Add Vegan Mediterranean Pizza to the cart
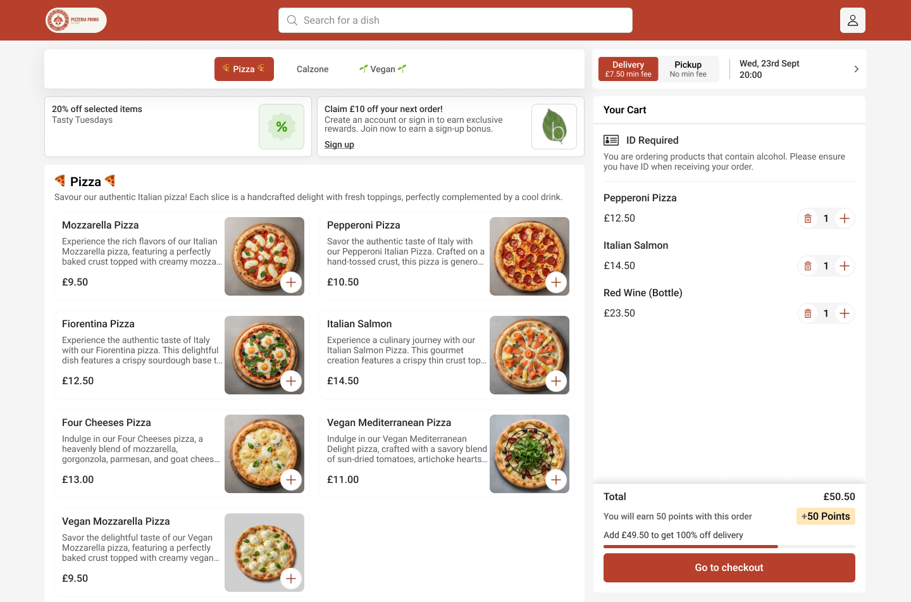The image size is (911, 602). [556, 480]
